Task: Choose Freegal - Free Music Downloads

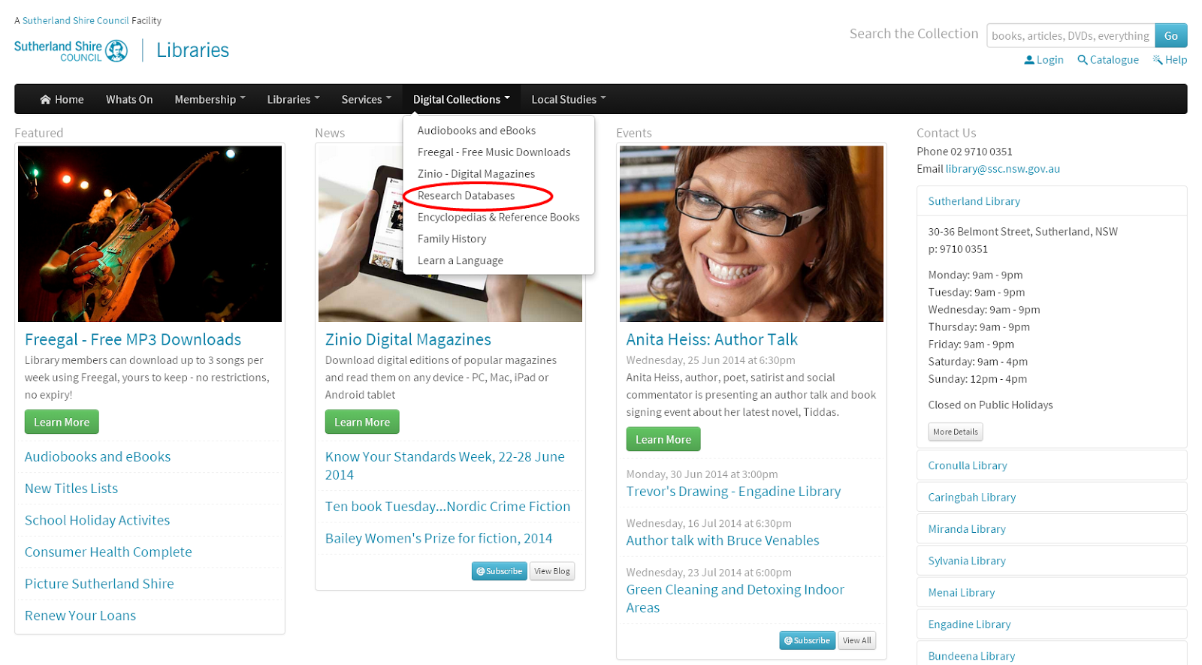Action: (494, 152)
